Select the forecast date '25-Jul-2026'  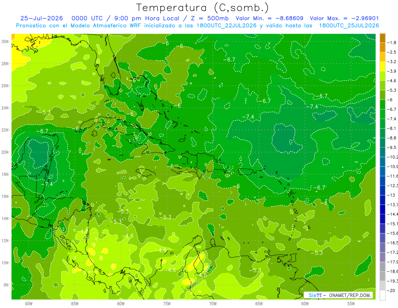click(42, 18)
